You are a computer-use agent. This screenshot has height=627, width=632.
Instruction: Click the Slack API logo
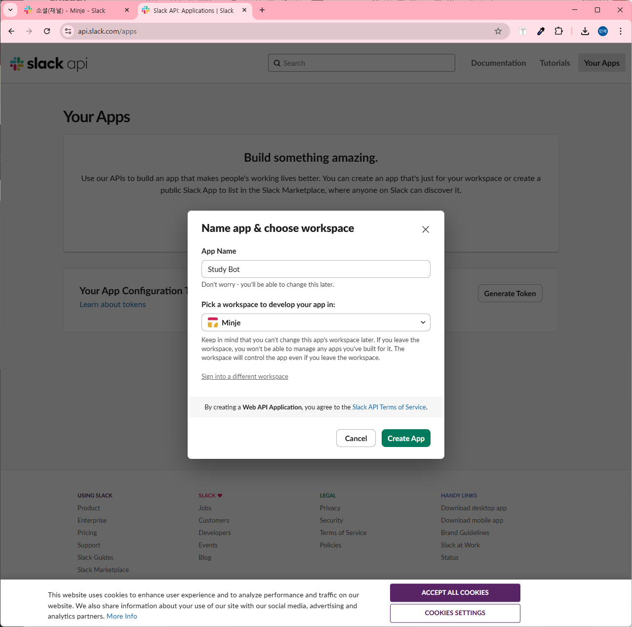point(49,63)
